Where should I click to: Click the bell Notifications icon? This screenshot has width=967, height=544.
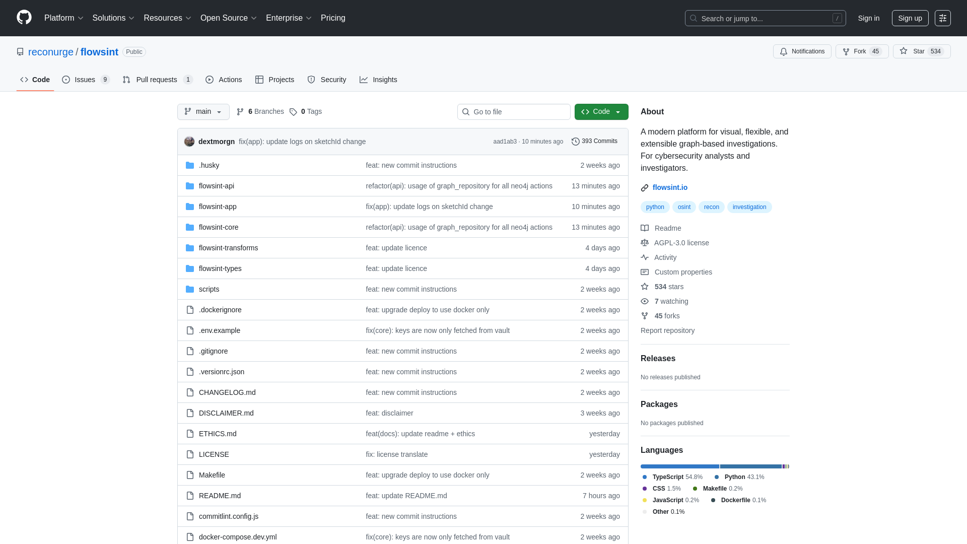coord(784,51)
